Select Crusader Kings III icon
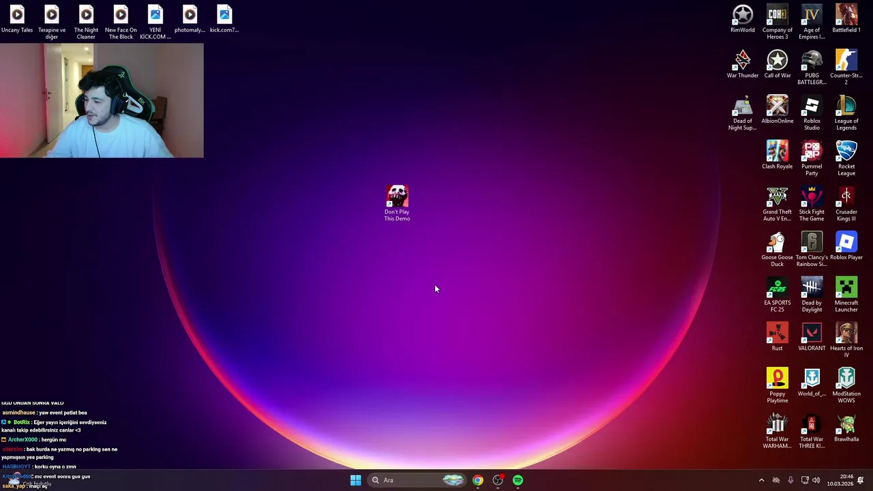Screen dimensions: 873x491 point(846,204)
